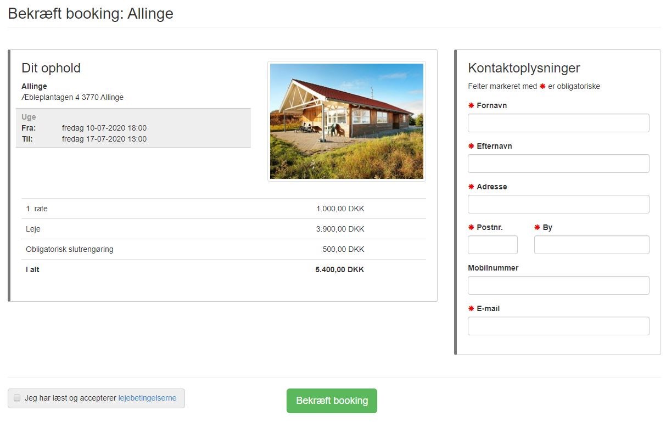The image size is (666, 422).
Task: Select the Adresse text field
Action: [558, 204]
